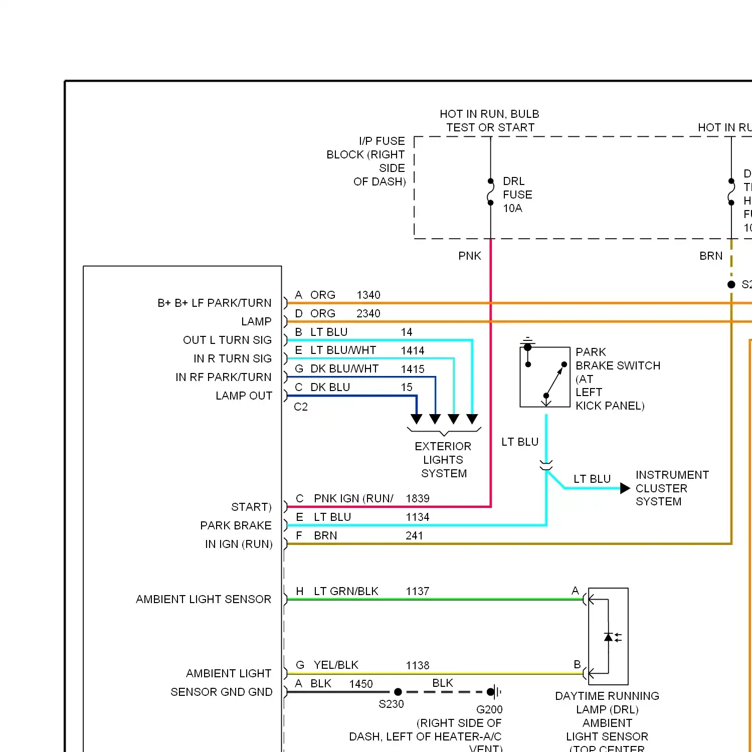The image size is (752, 752).
Task: Select the 'HOT IN RUN, BULB TEST OR START' label
Action: [490, 121]
